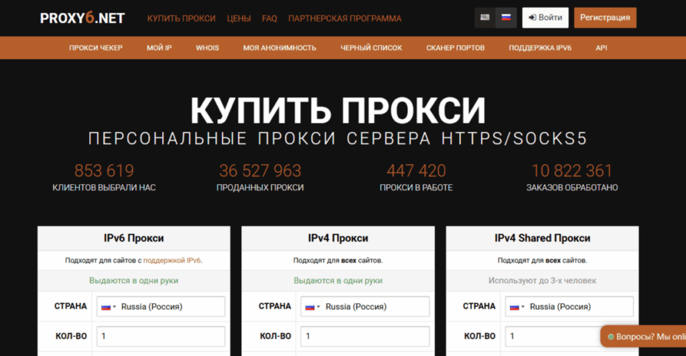This screenshot has height=356, width=686.
Task: Switch to the English language flag
Action: coord(485,18)
